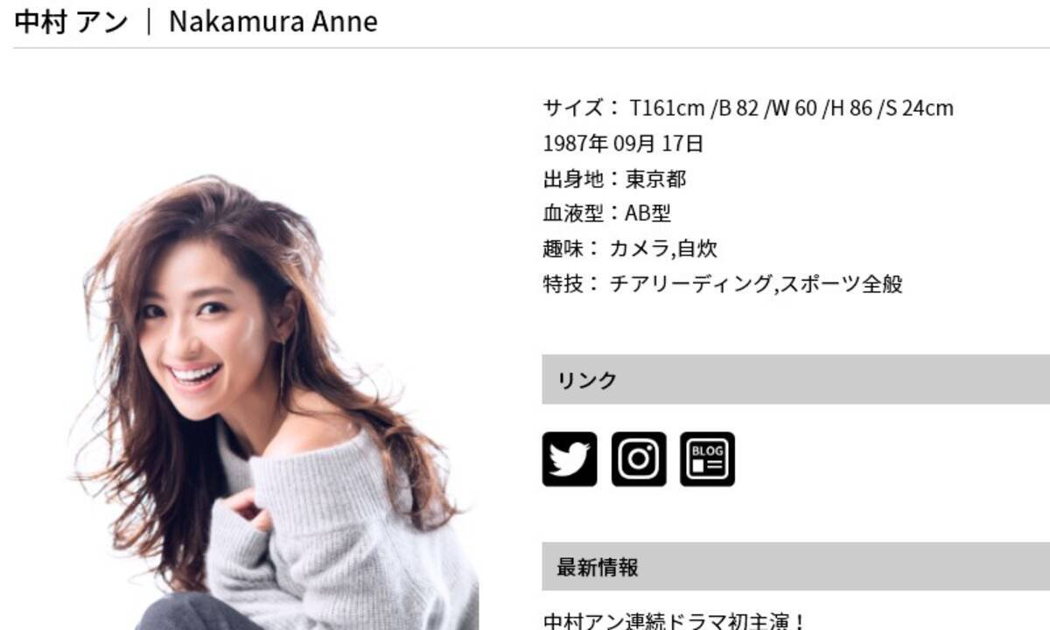Click the romanized name Nakamura Anne
The width and height of the screenshot is (1050, 630).
[x=273, y=21]
